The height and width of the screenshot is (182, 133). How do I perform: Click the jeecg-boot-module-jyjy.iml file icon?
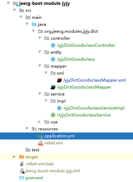[22, 171]
